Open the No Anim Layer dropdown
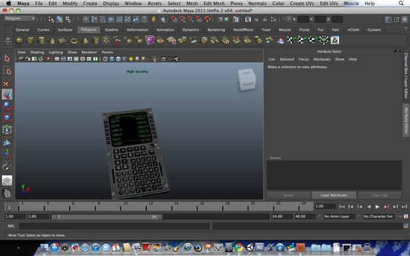Image resolution: width=410 pixels, height=256 pixels. coord(339,216)
